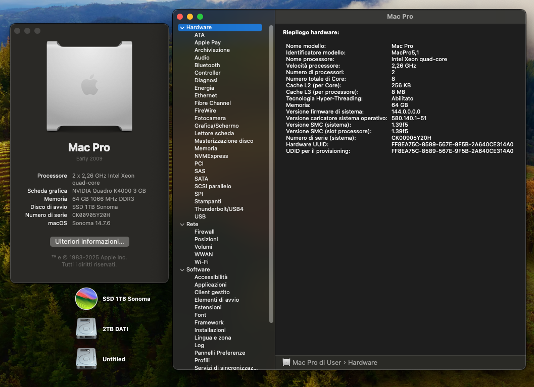Select the Software category label
Viewport: 534px width, 387px height.
click(198, 269)
